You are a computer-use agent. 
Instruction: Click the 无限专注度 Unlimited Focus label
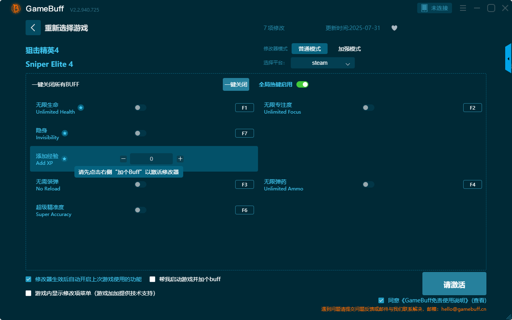coord(282,108)
